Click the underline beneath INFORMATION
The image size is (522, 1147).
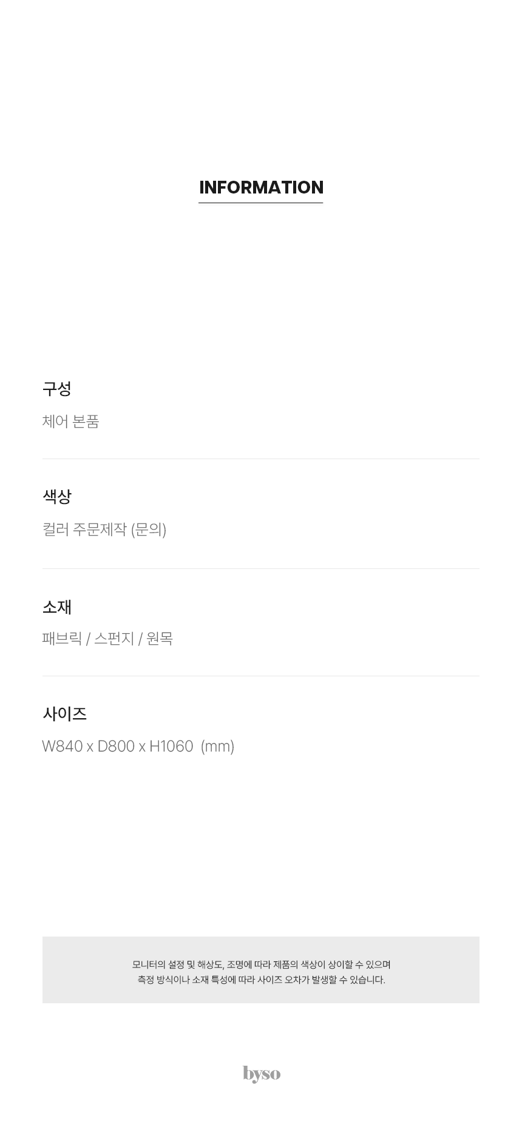click(x=261, y=203)
